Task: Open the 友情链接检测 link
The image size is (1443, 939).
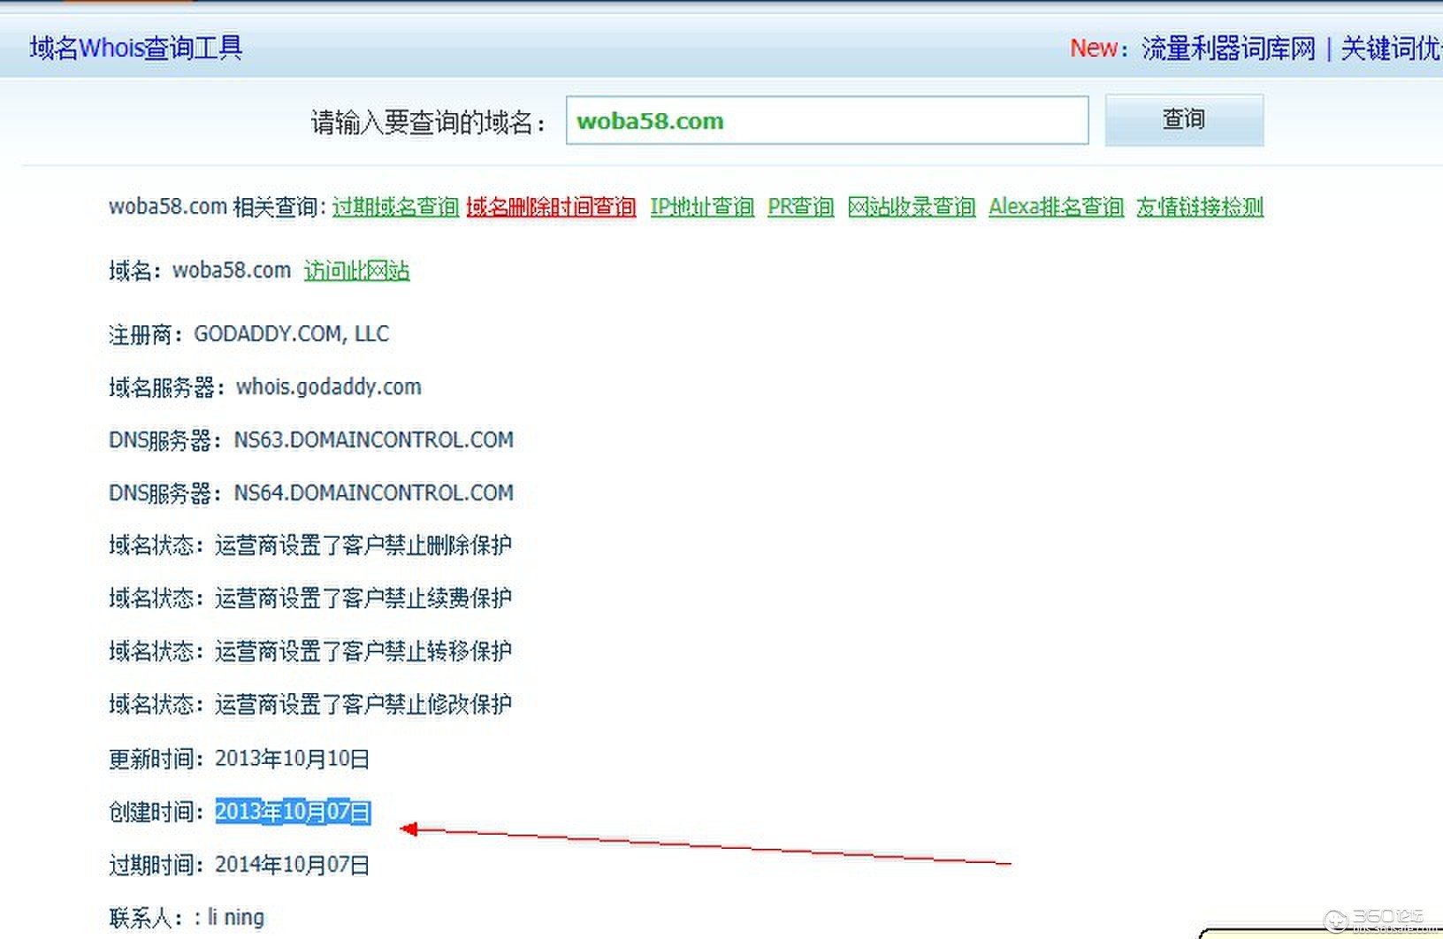Action: (x=1198, y=206)
